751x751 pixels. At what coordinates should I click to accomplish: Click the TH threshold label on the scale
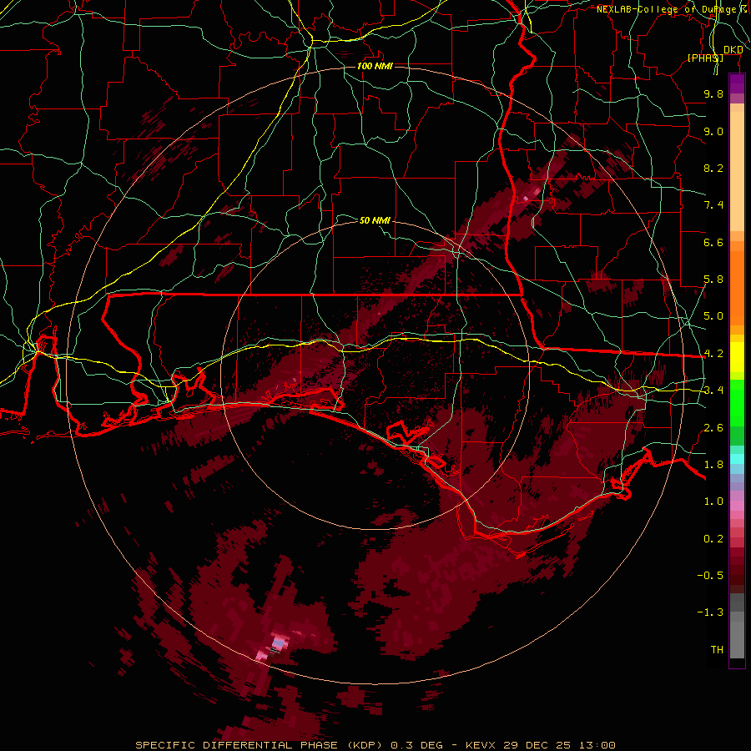click(717, 650)
